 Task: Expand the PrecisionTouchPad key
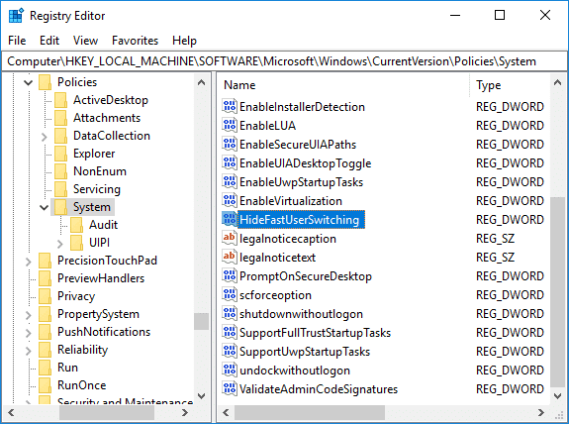click(28, 261)
